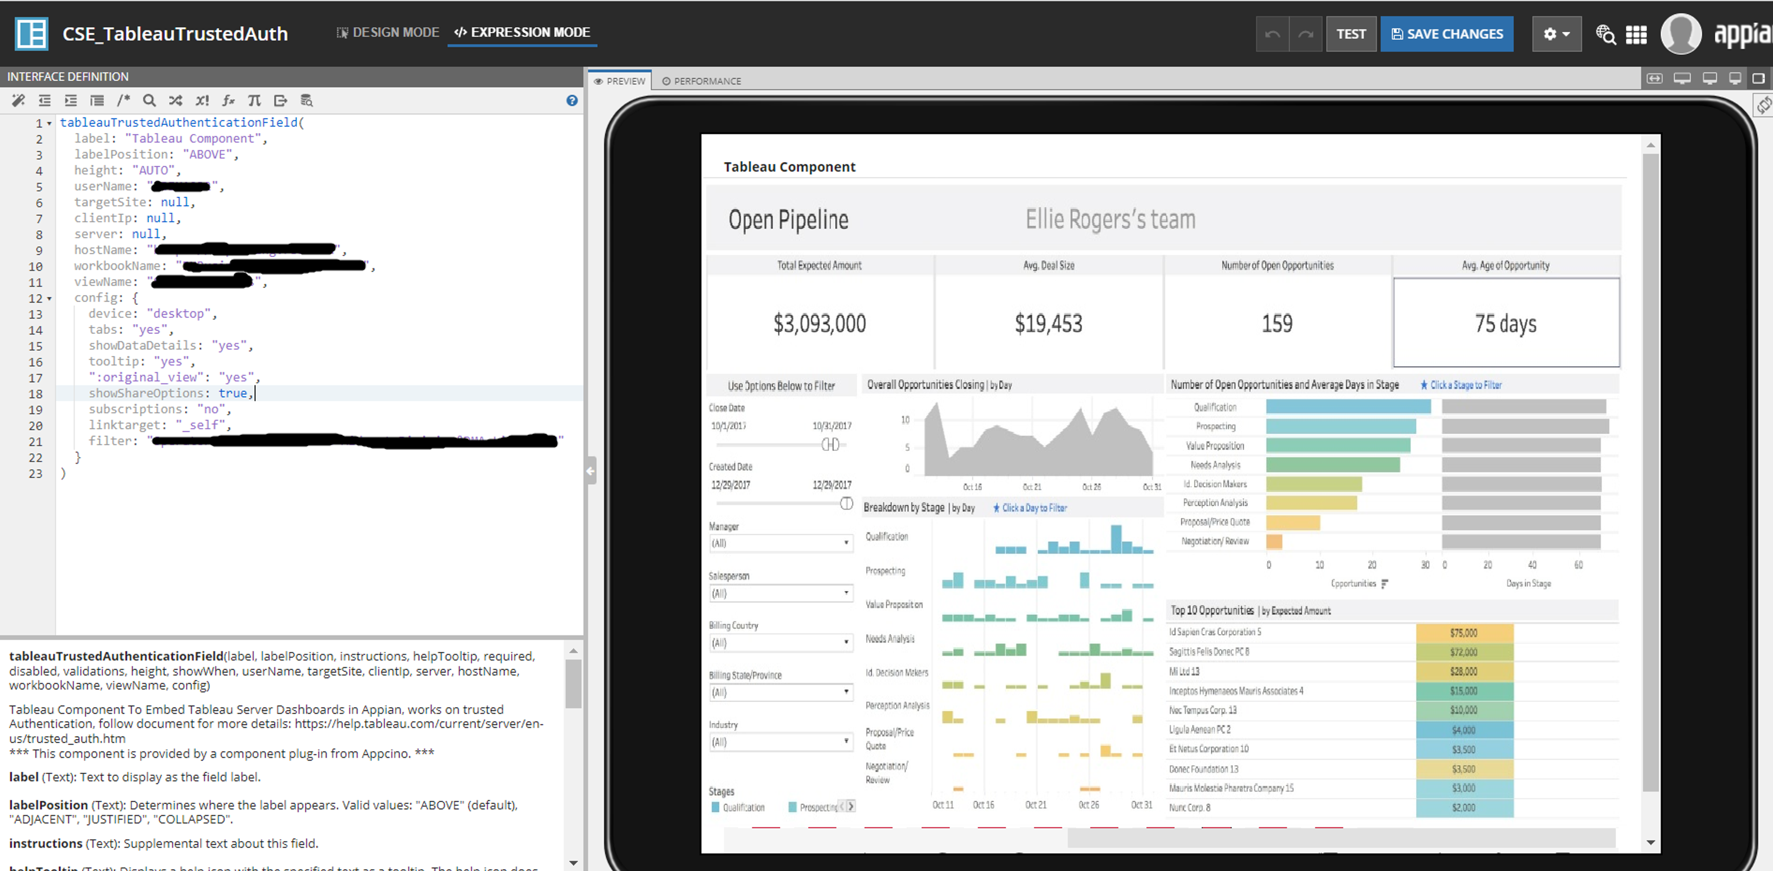
Task: Click 'Click a Day to Filter' link
Action: (x=1030, y=508)
